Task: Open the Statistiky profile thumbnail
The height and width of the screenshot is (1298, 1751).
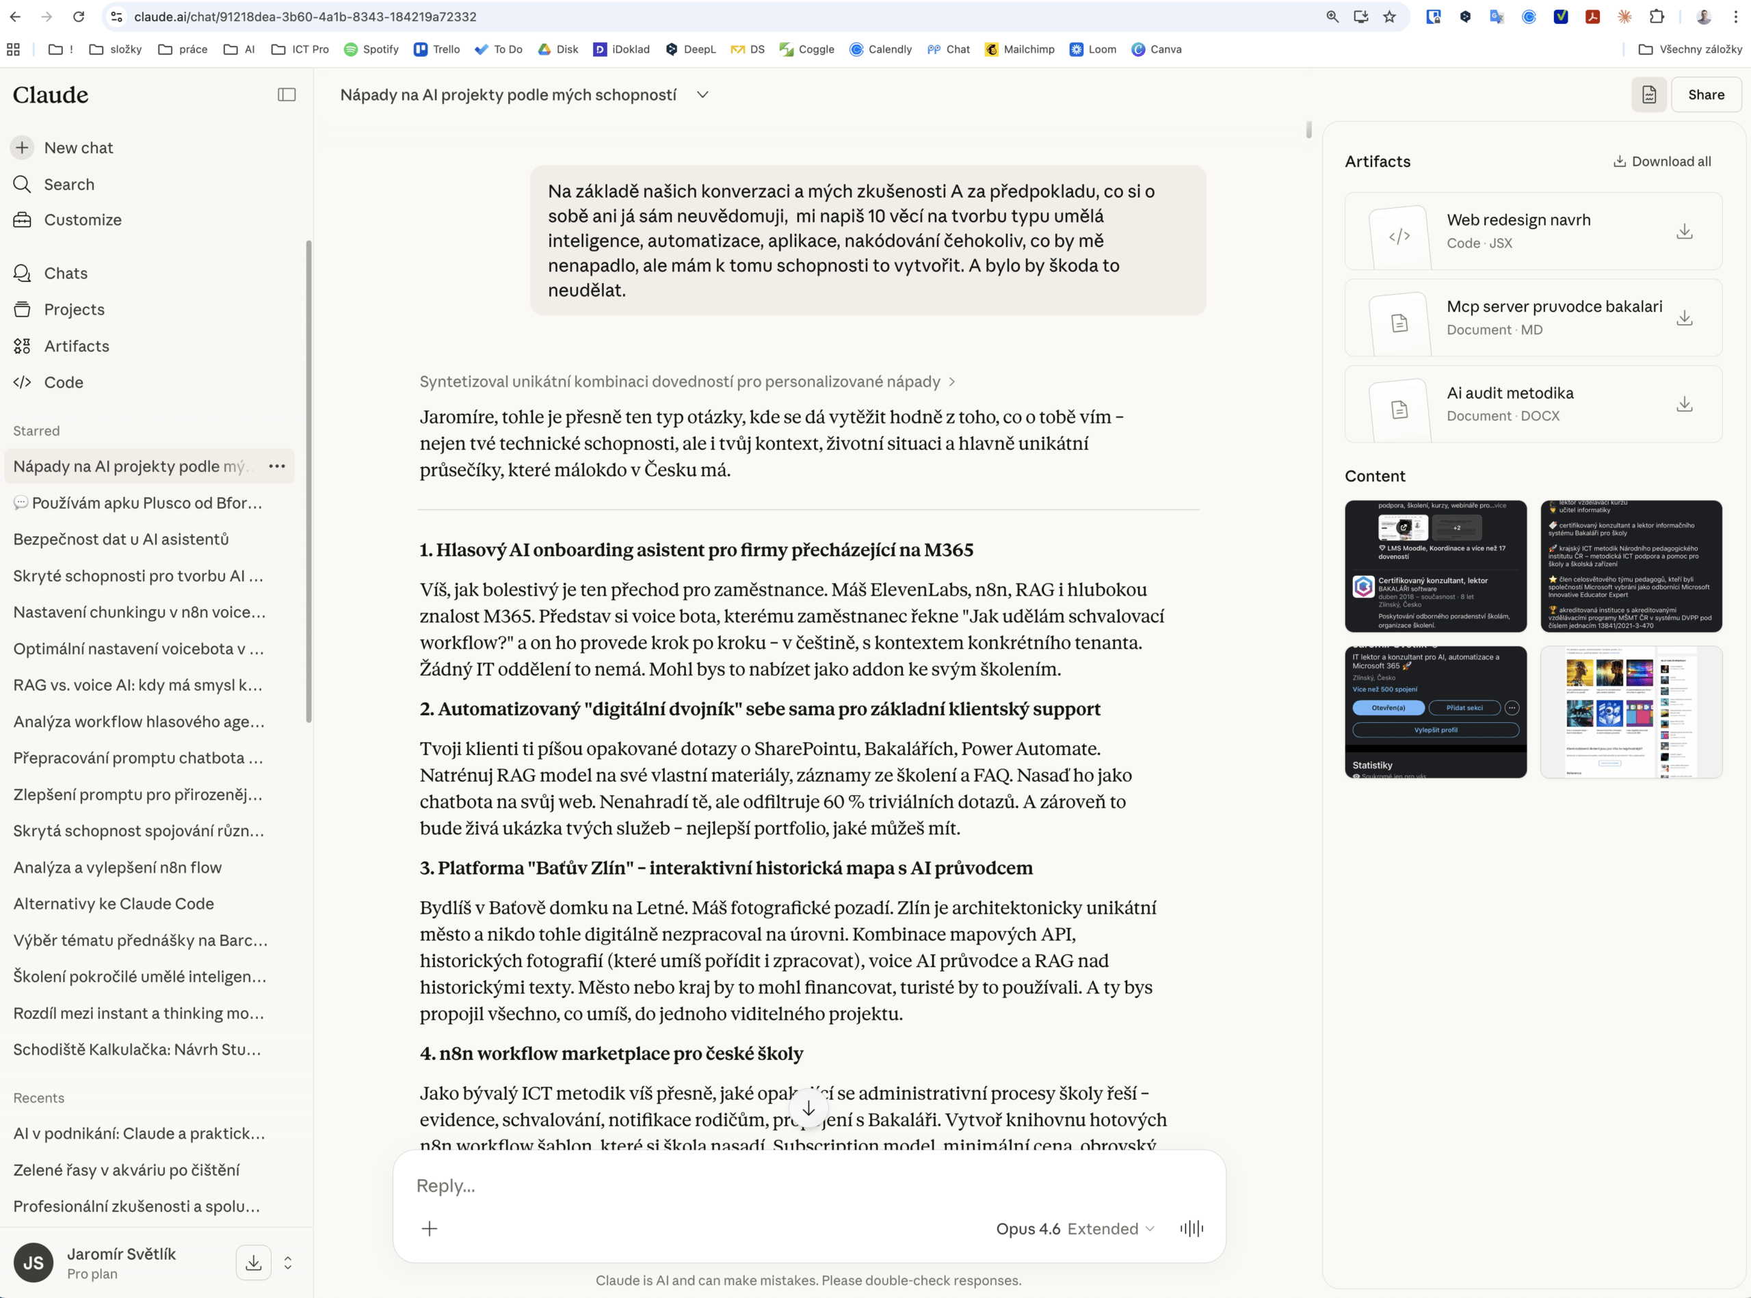Action: (x=1435, y=712)
